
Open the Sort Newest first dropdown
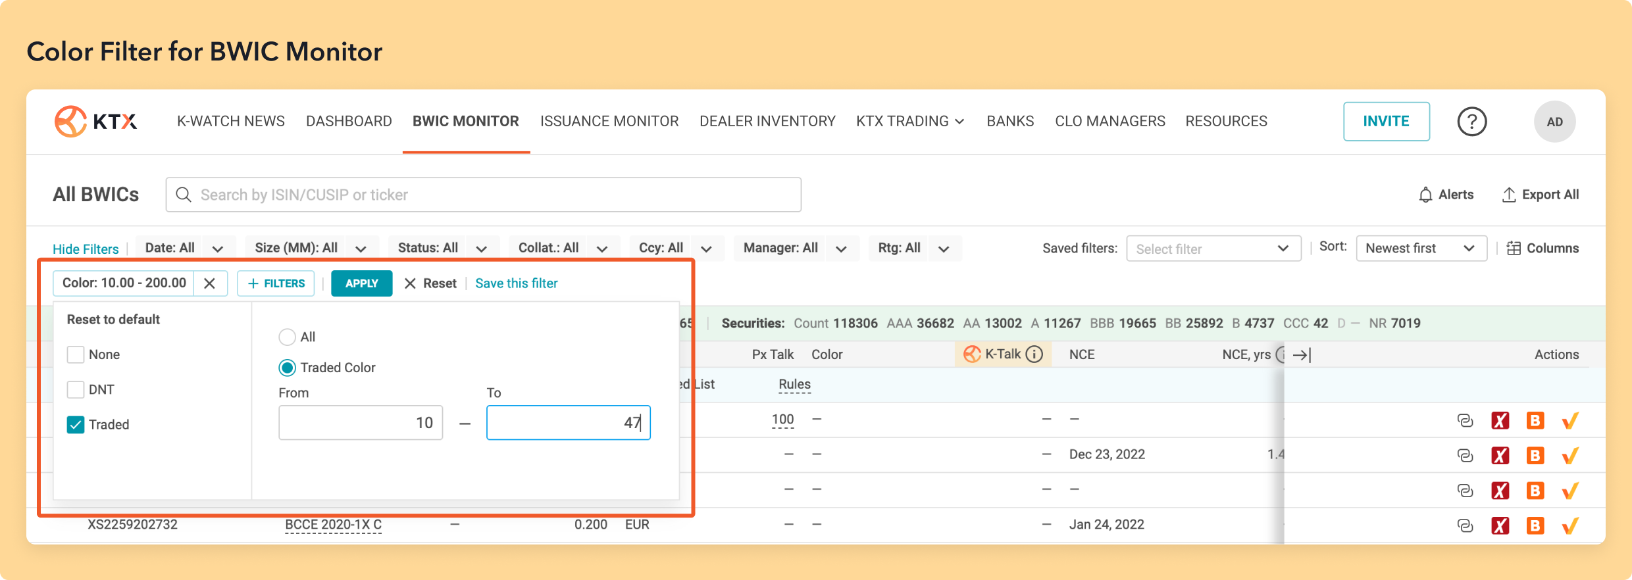(1421, 249)
